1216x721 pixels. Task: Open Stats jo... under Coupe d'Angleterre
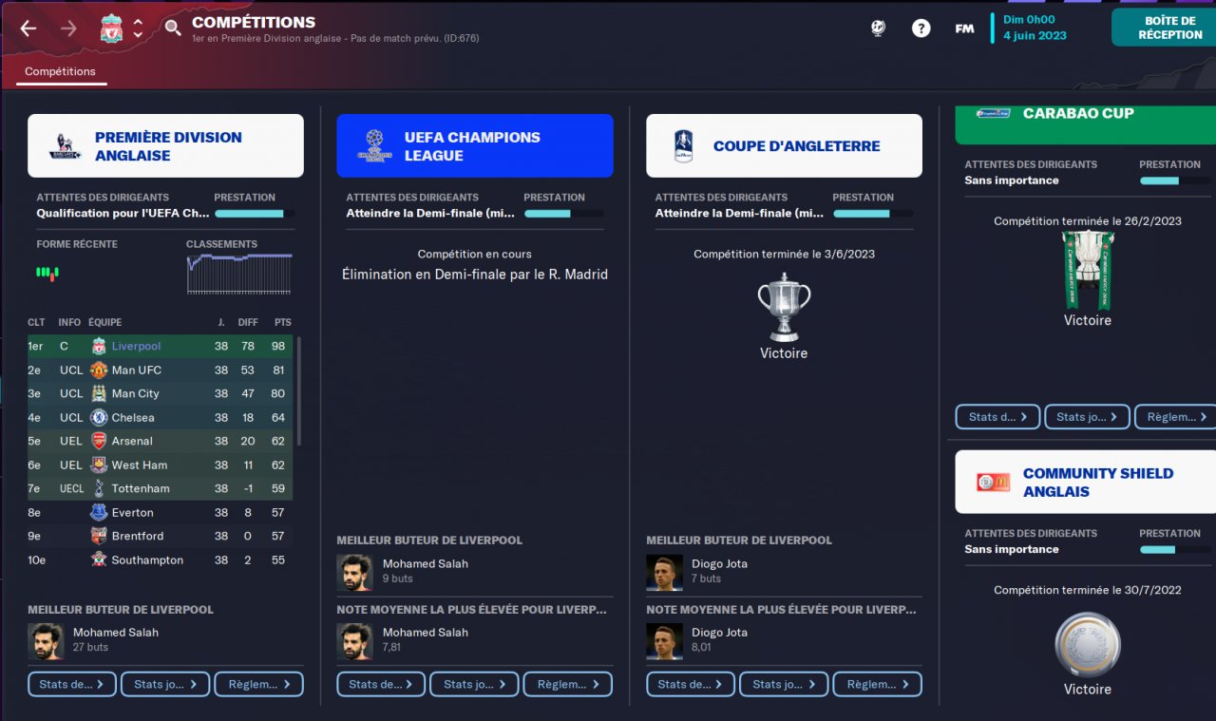click(783, 684)
